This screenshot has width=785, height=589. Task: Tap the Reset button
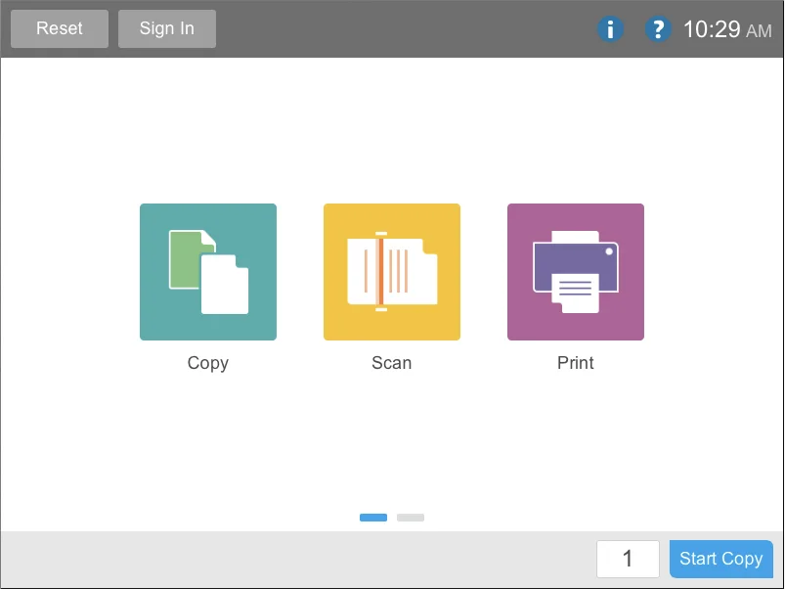(x=60, y=28)
